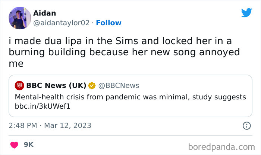Open the Mental-health crisis headline text

coord(130,97)
